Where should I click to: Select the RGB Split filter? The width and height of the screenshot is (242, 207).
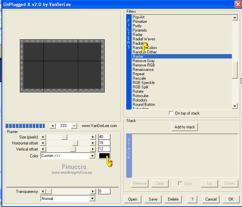tap(140, 87)
